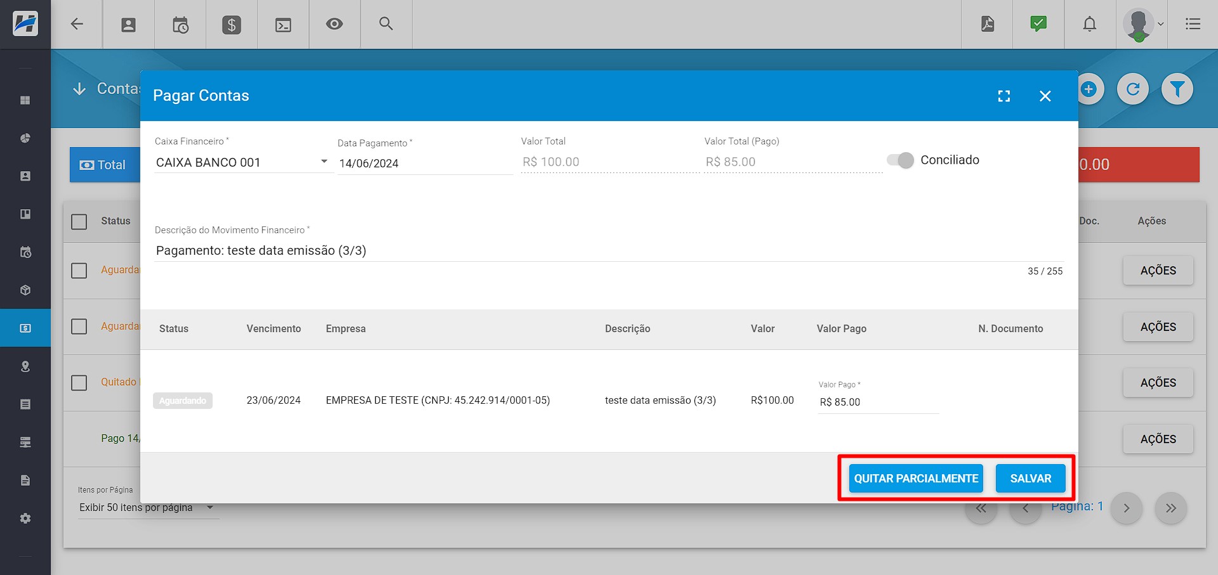Close the Pagar Contas dialog
This screenshot has width=1218, height=575.
pyautogui.click(x=1045, y=96)
